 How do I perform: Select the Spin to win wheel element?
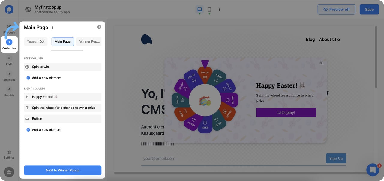[x=62, y=67]
